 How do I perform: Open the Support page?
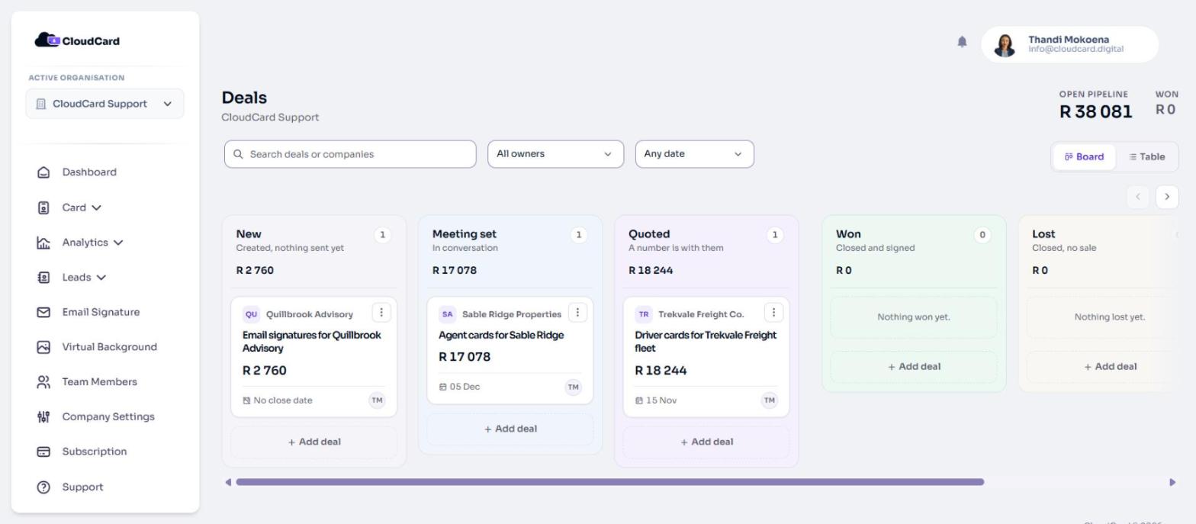(x=70, y=487)
